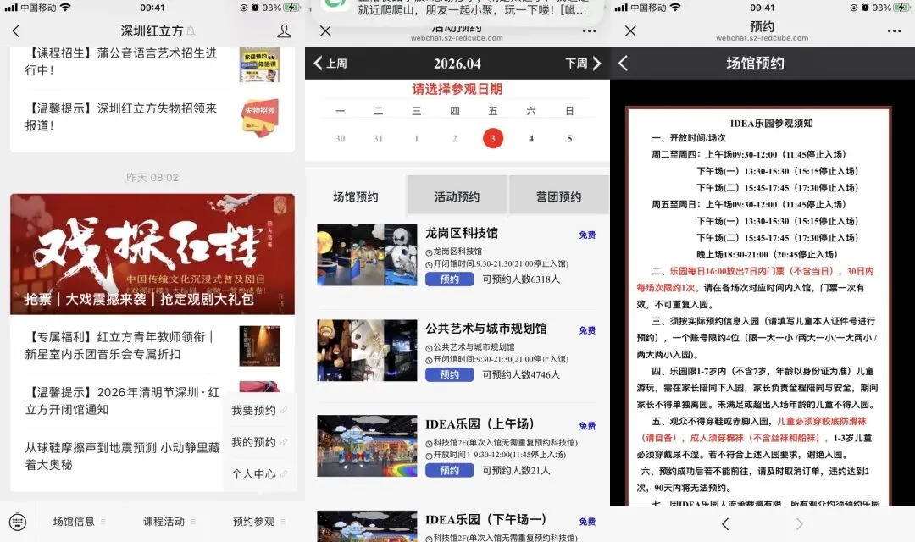Open 2026年清明节开闭馆通知 article

(123, 401)
